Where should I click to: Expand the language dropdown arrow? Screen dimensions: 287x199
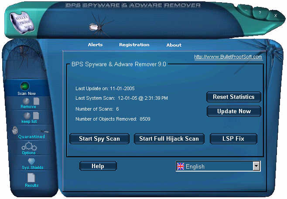(x=256, y=166)
